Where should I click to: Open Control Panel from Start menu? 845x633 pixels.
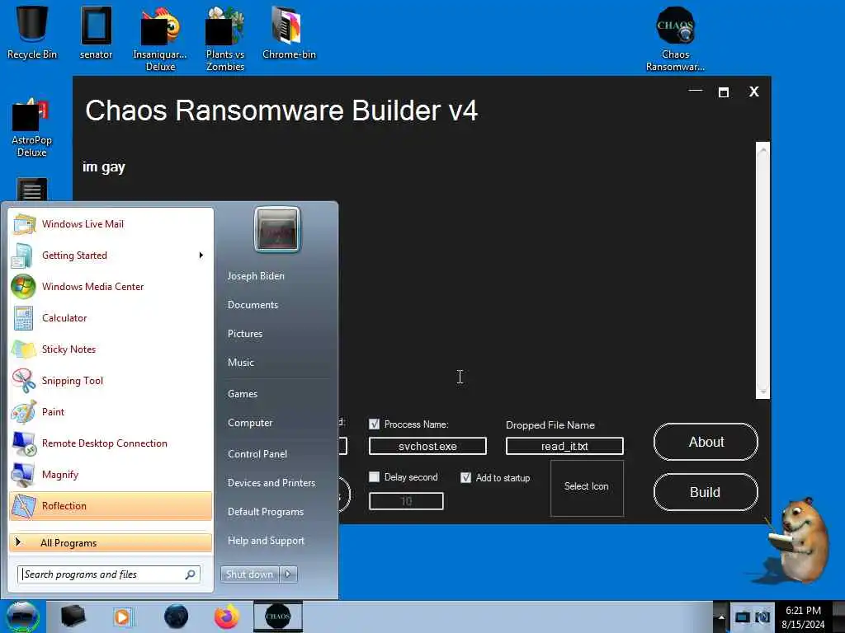[257, 454]
